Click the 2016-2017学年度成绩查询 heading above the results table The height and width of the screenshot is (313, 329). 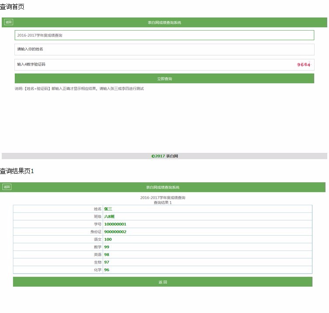tap(163, 198)
